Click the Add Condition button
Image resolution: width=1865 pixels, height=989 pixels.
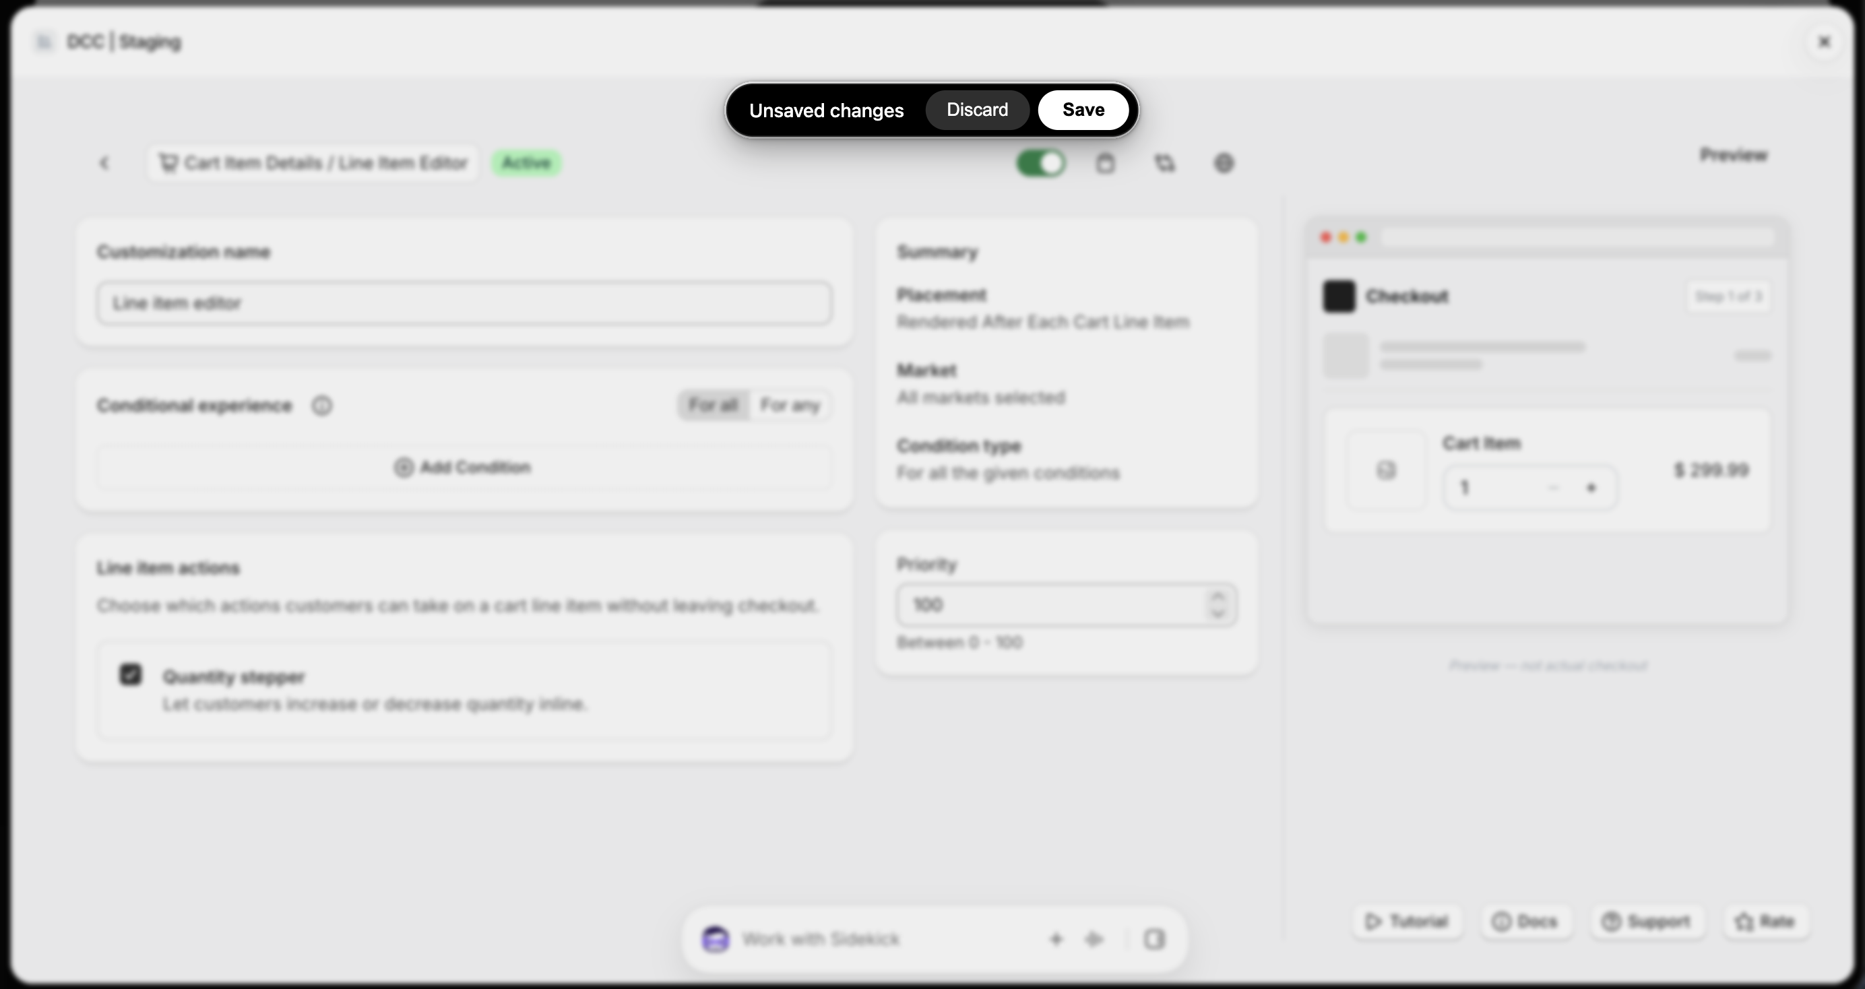464,467
